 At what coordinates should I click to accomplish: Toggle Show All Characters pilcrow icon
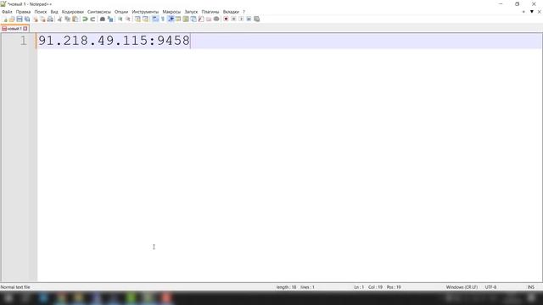[x=163, y=19]
